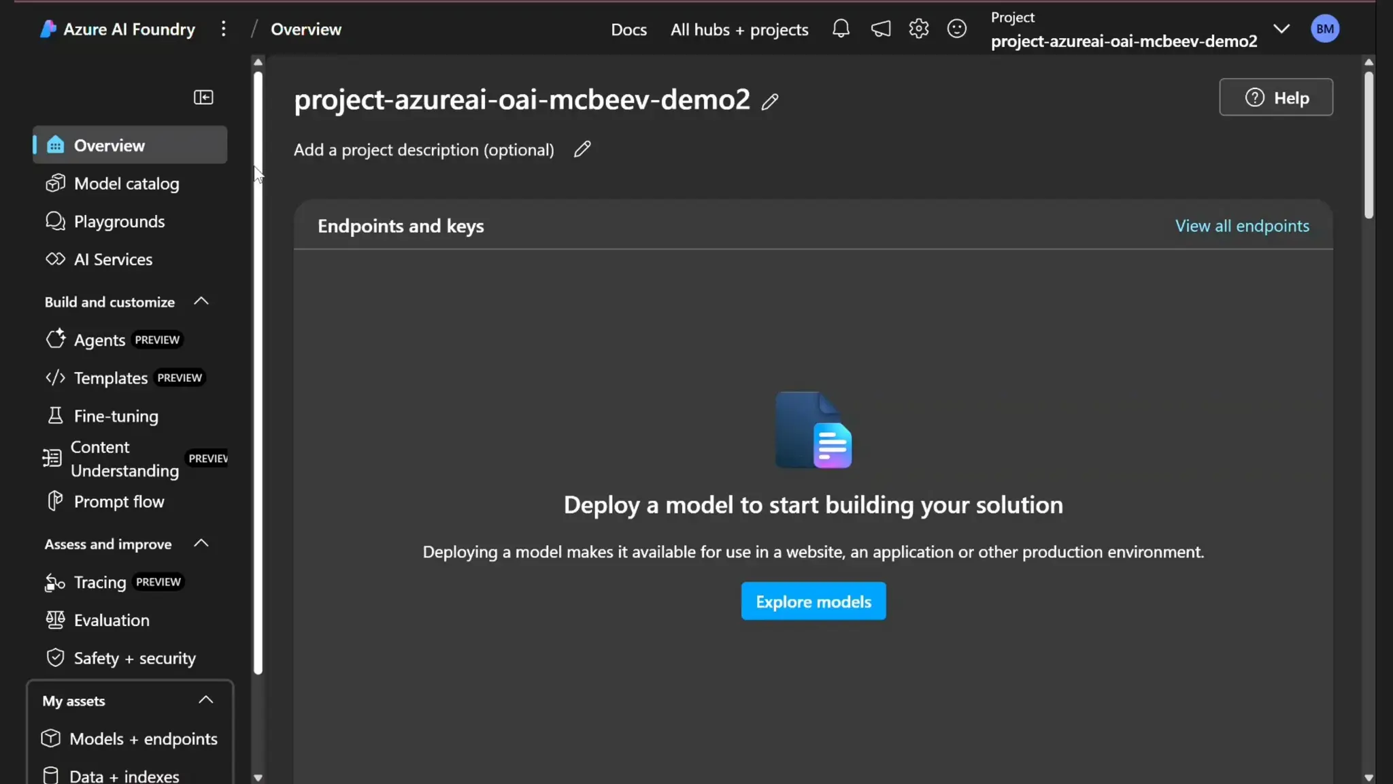Click the Prompt flow icon
The image size is (1393, 784).
(x=55, y=501)
